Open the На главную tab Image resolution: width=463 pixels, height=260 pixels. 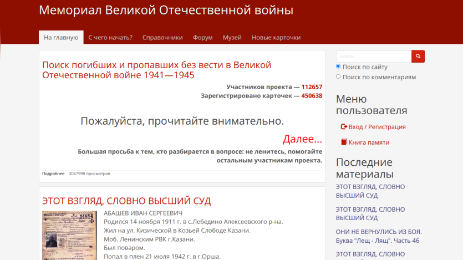point(61,38)
